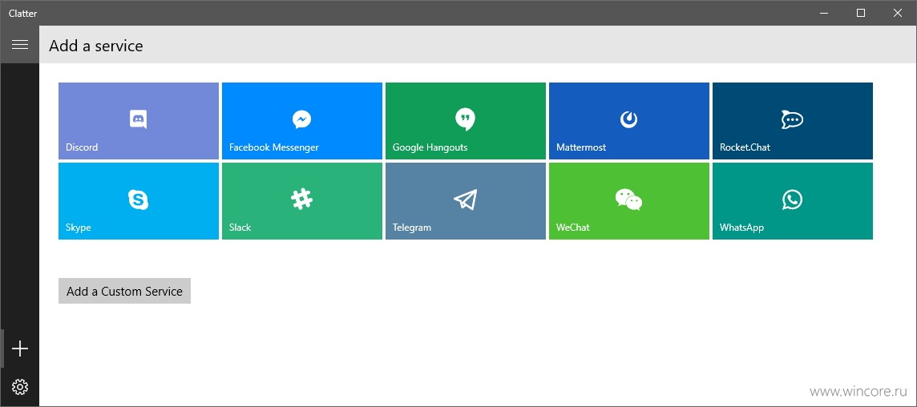This screenshot has height=407, width=917.
Task: Minimize the Clatter window
Action: (x=824, y=13)
